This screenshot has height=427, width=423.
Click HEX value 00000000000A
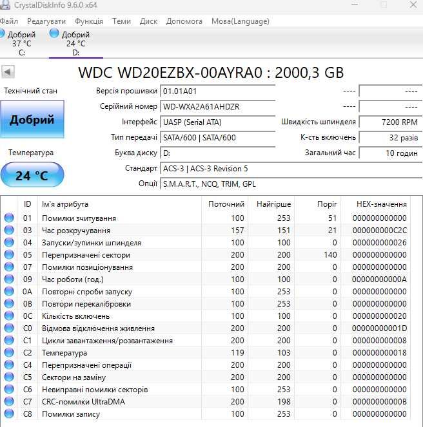[379, 280]
